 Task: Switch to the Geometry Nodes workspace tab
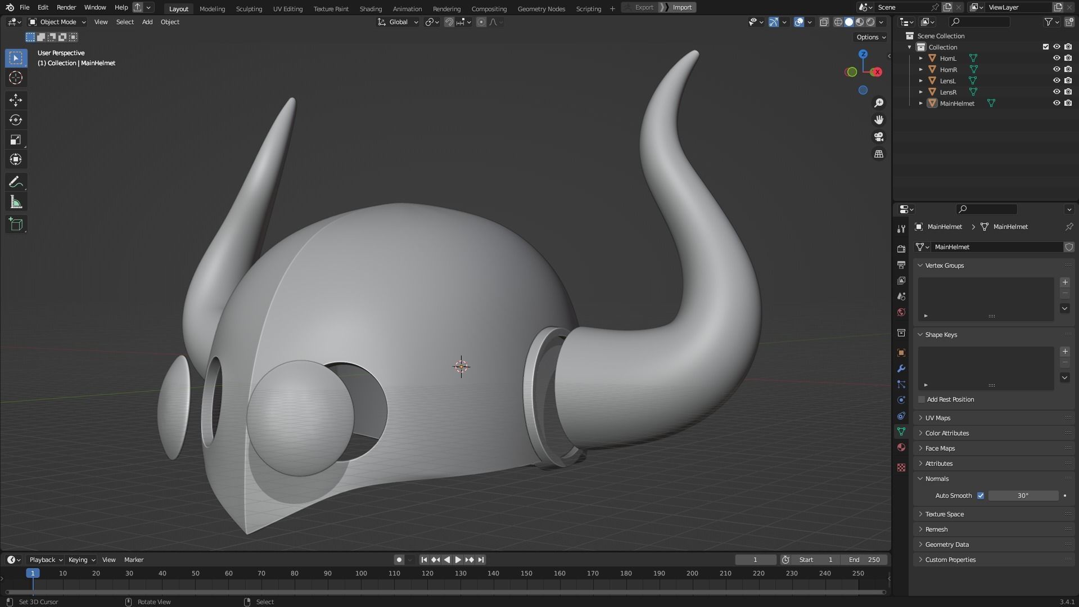(541, 8)
